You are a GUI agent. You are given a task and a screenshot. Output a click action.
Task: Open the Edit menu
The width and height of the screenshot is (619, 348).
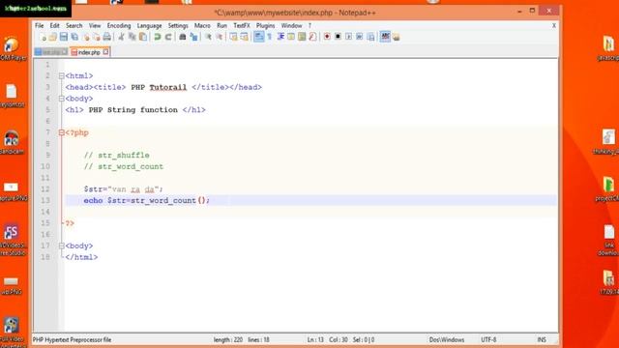[54, 26]
